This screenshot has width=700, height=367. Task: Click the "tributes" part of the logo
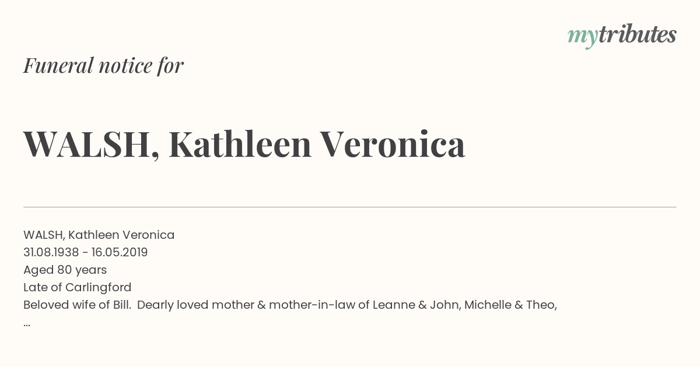tap(638, 35)
